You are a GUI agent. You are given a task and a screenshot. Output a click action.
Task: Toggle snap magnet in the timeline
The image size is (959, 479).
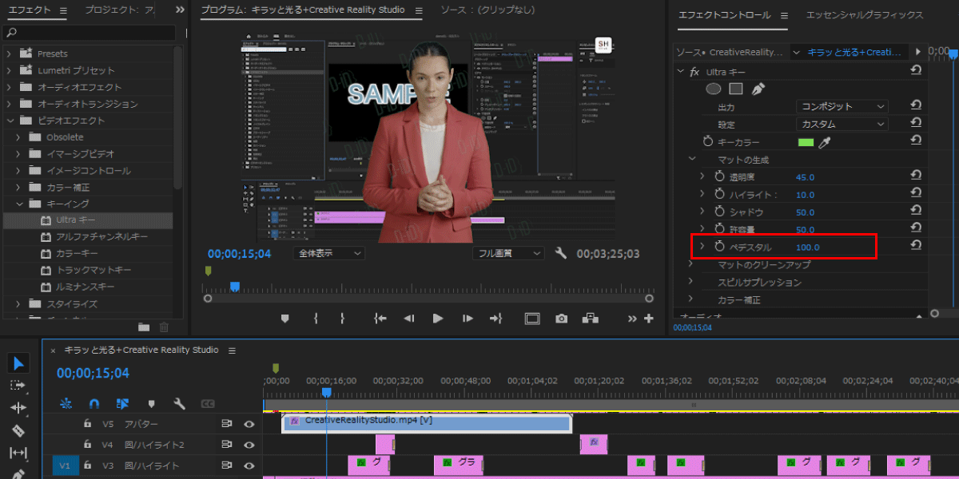tap(94, 404)
